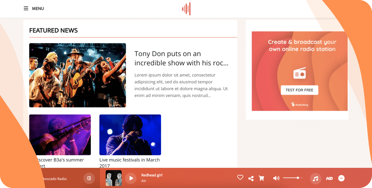The height and width of the screenshot is (188, 372).
Task: Click the Redhead girl album cover
Action: [114, 178]
